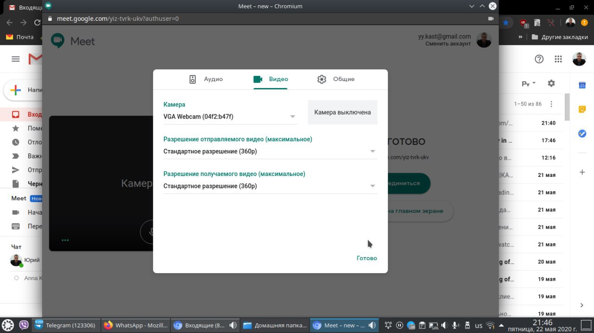Screen dimensions: 594x333
Task: Open the sent mail folder
Action: point(16,170)
